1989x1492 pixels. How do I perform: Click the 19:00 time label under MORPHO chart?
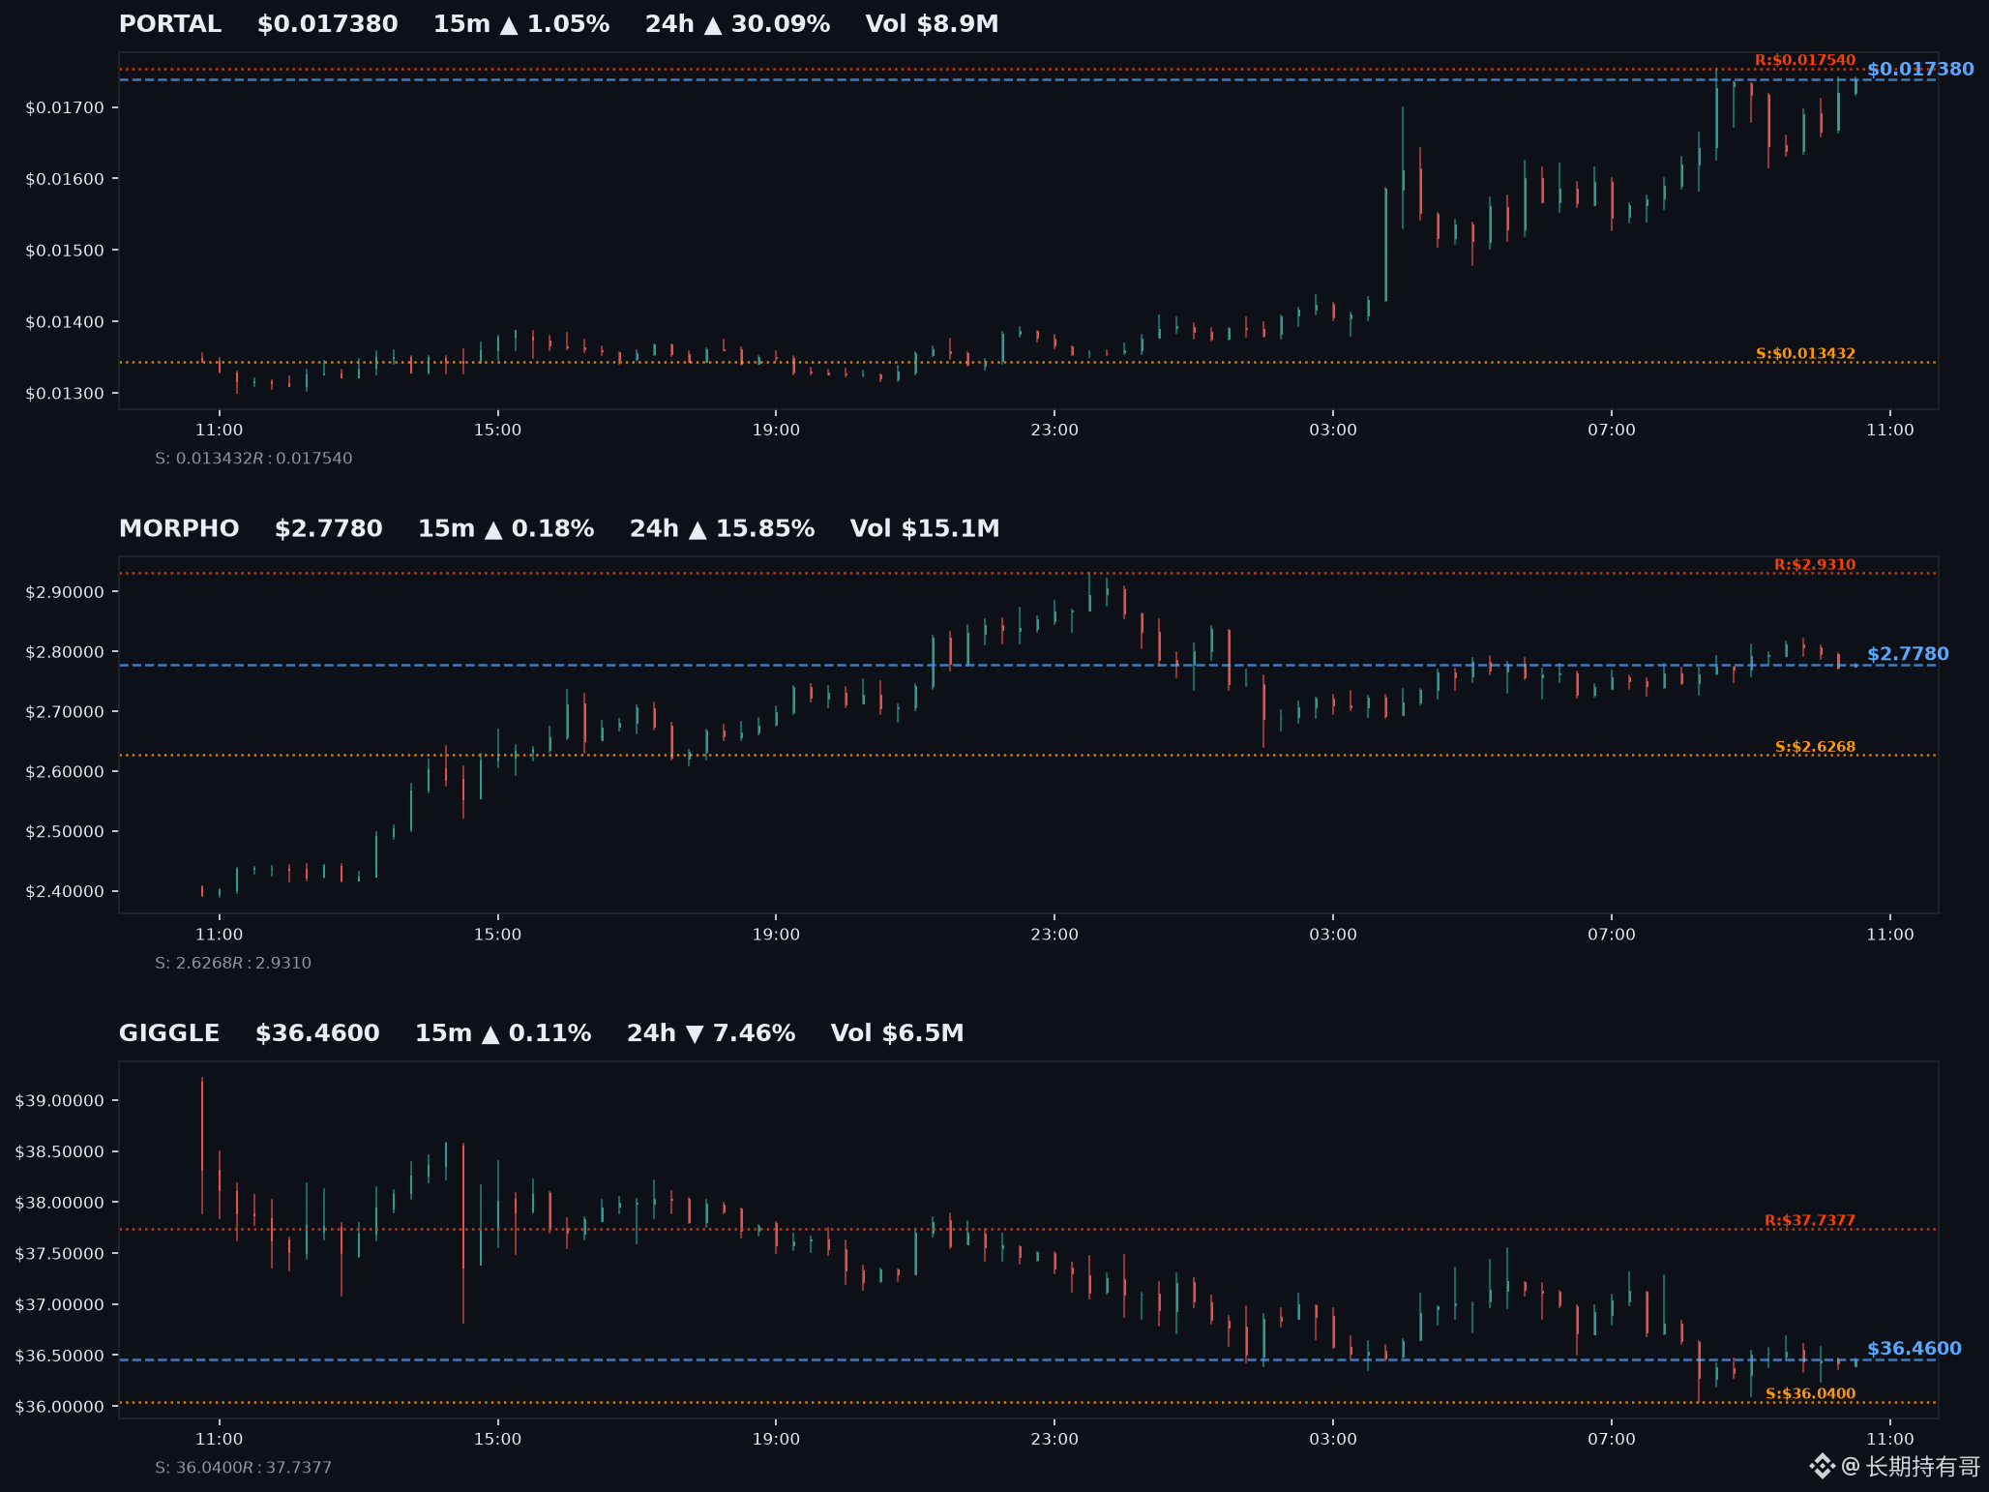[776, 935]
